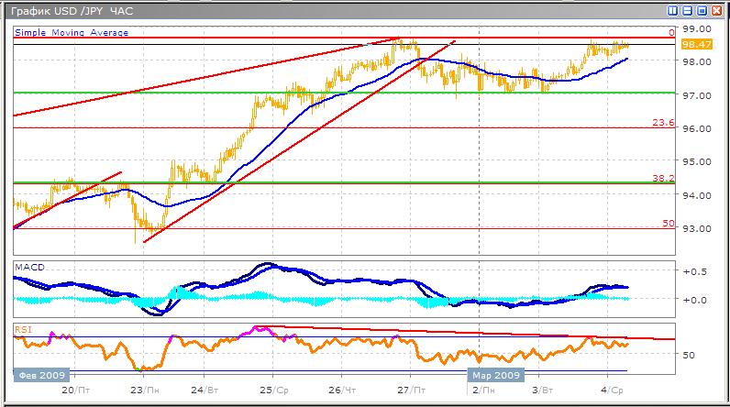730x407 pixels.
Task: Click the RSI indicator label
Action: point(24,328)
